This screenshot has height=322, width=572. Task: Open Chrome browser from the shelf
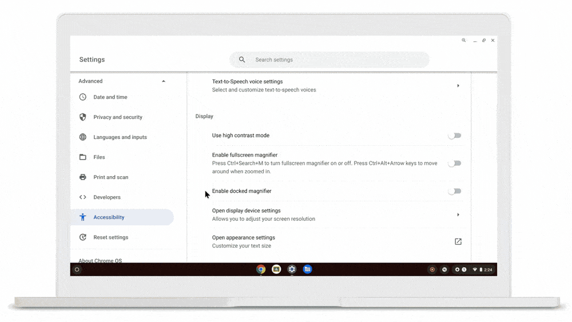click(260, 269)
